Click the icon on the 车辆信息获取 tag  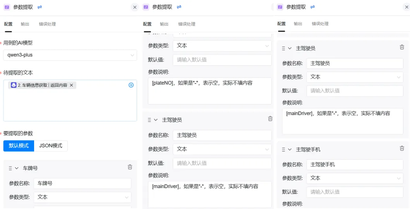(14, 85)
